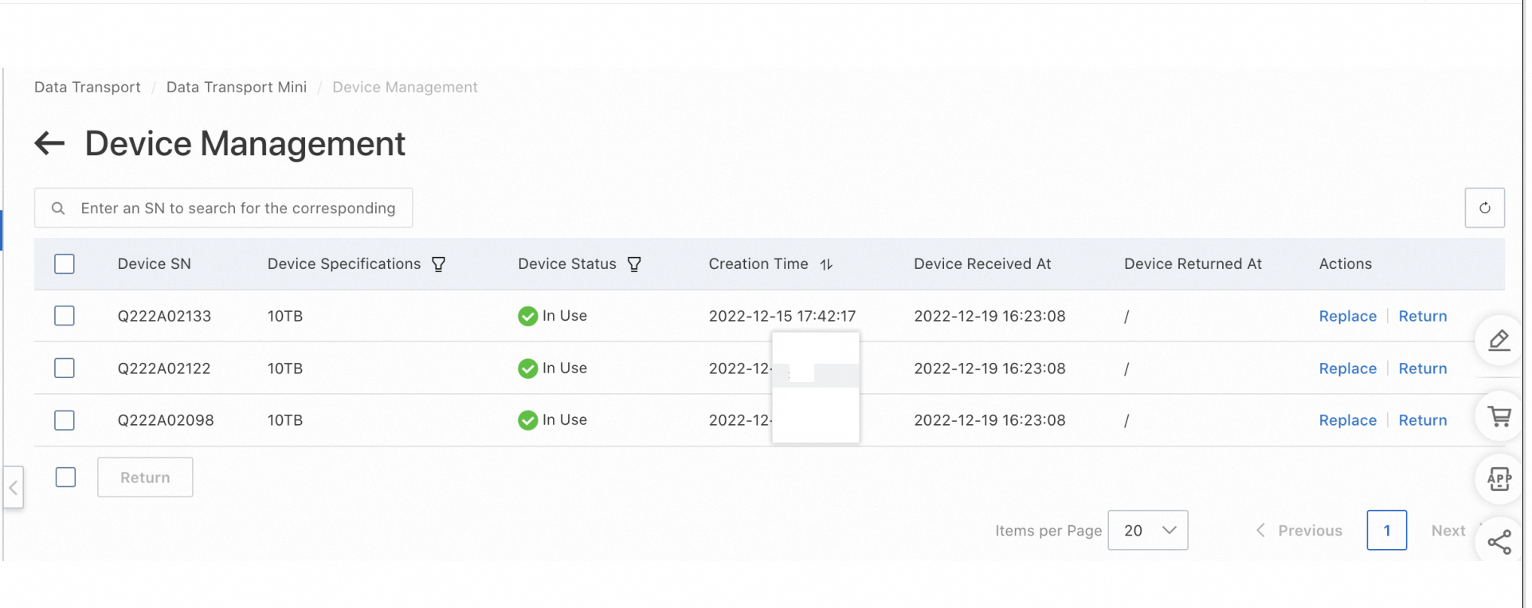Click Return for device Q222A02098

[x=1423, y=420]
